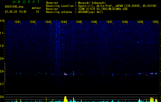Image resolution: width=161 pixels, height=102 pixels.
Task: Click the 1.1 frequency axis label
Action: point(2,33)
